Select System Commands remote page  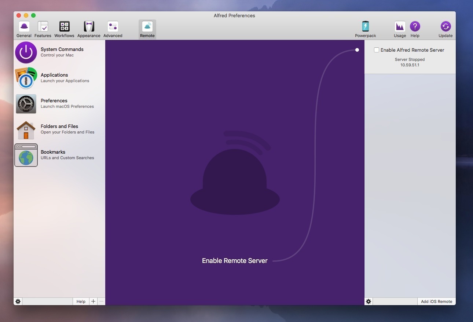[x=59, y=52]
